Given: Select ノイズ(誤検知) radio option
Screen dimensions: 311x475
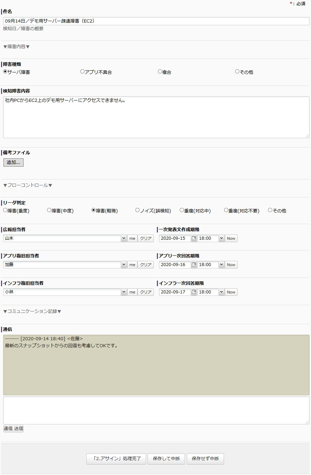Looking at the screenshot, I should (x=137, y=210).
